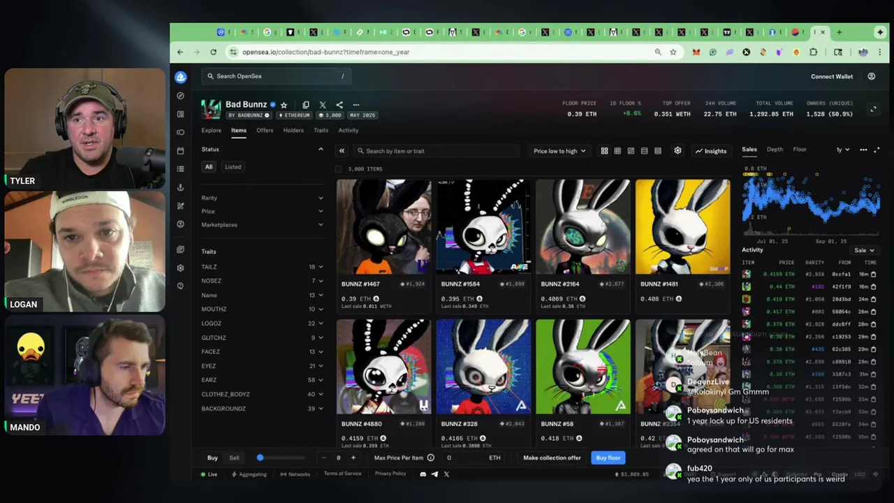Open the BUNNZ #1467 item thumbnail

[x=383, y=227]
